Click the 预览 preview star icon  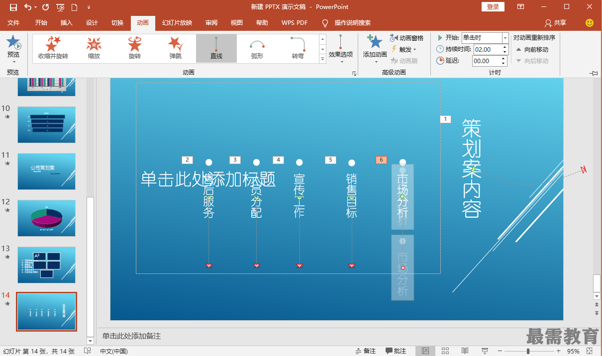point(13,42)
